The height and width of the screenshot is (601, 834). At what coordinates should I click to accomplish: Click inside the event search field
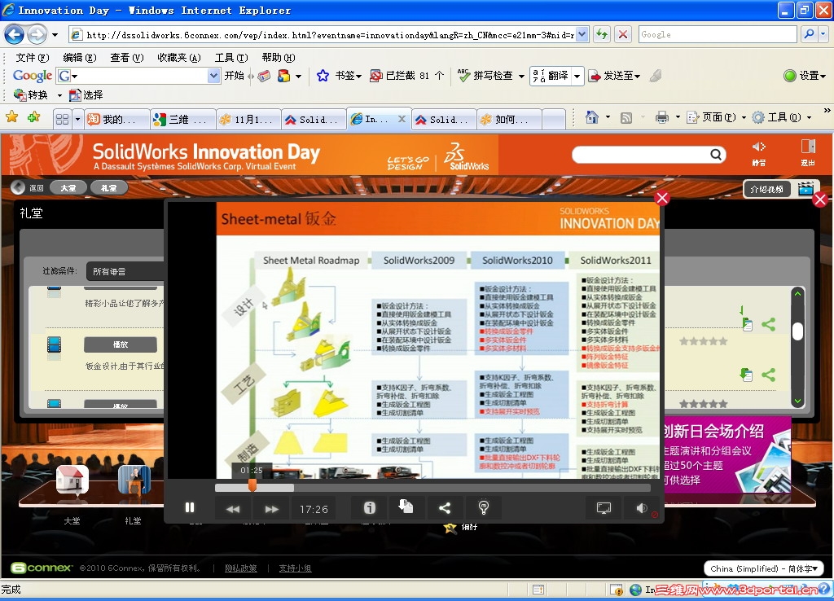point(641,155)
